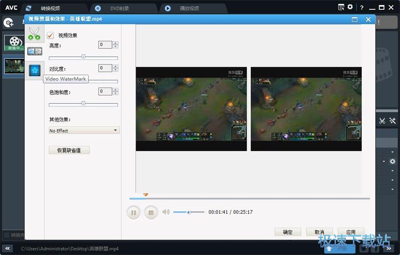The image size is (400, 255).
Task: Select the scissors trim tool tab
Action: (34, 34)
